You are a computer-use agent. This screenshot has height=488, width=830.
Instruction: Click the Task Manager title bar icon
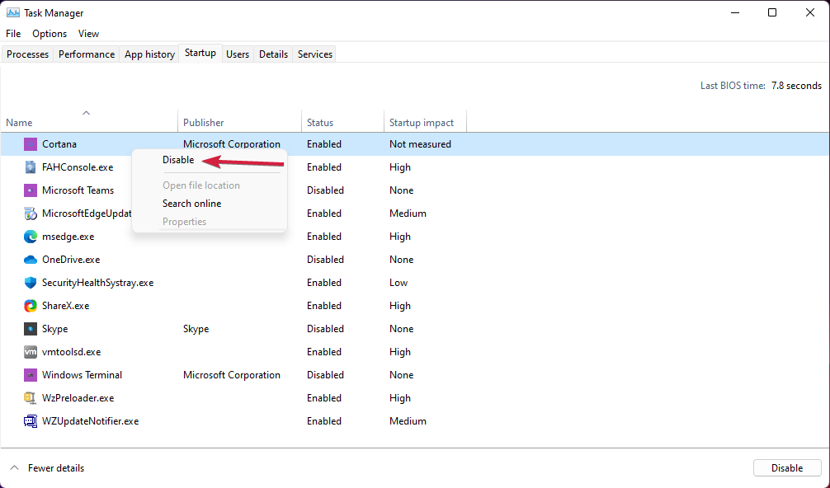click(x=12, y=12)
